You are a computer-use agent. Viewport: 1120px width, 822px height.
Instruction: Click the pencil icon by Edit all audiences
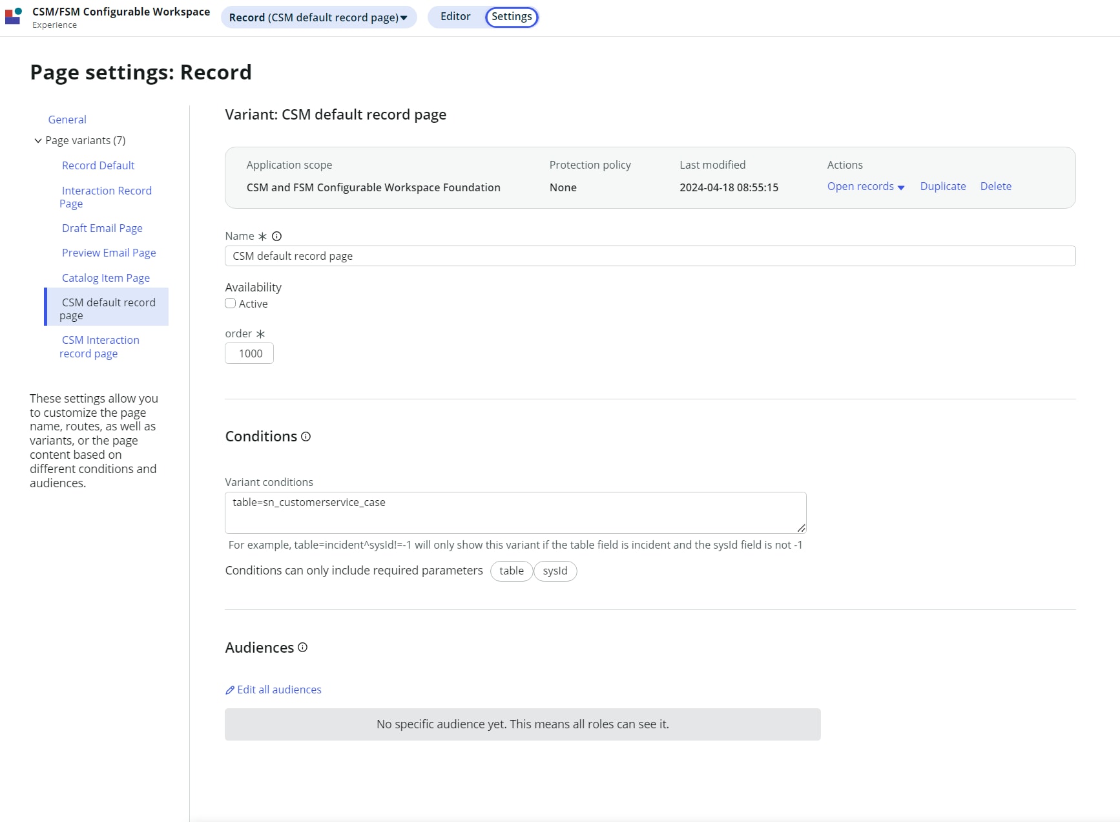[x=230, y=690]
